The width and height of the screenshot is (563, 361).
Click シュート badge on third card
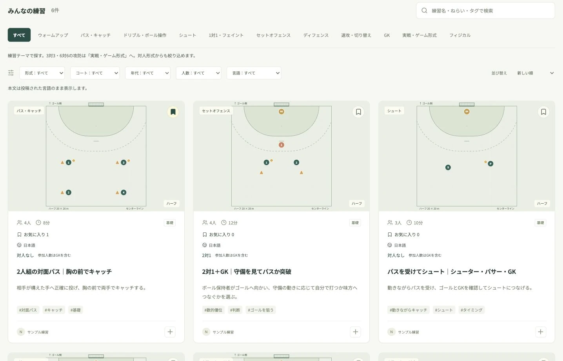point(394,111)
